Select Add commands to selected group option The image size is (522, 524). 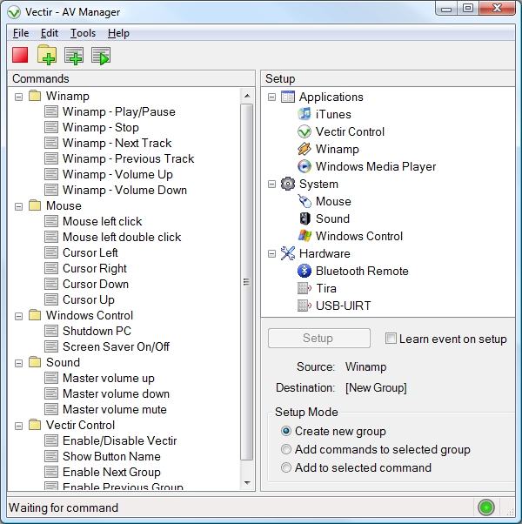286,449
